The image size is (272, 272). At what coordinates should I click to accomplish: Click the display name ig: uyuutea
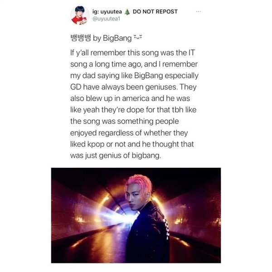click(107, 12)
